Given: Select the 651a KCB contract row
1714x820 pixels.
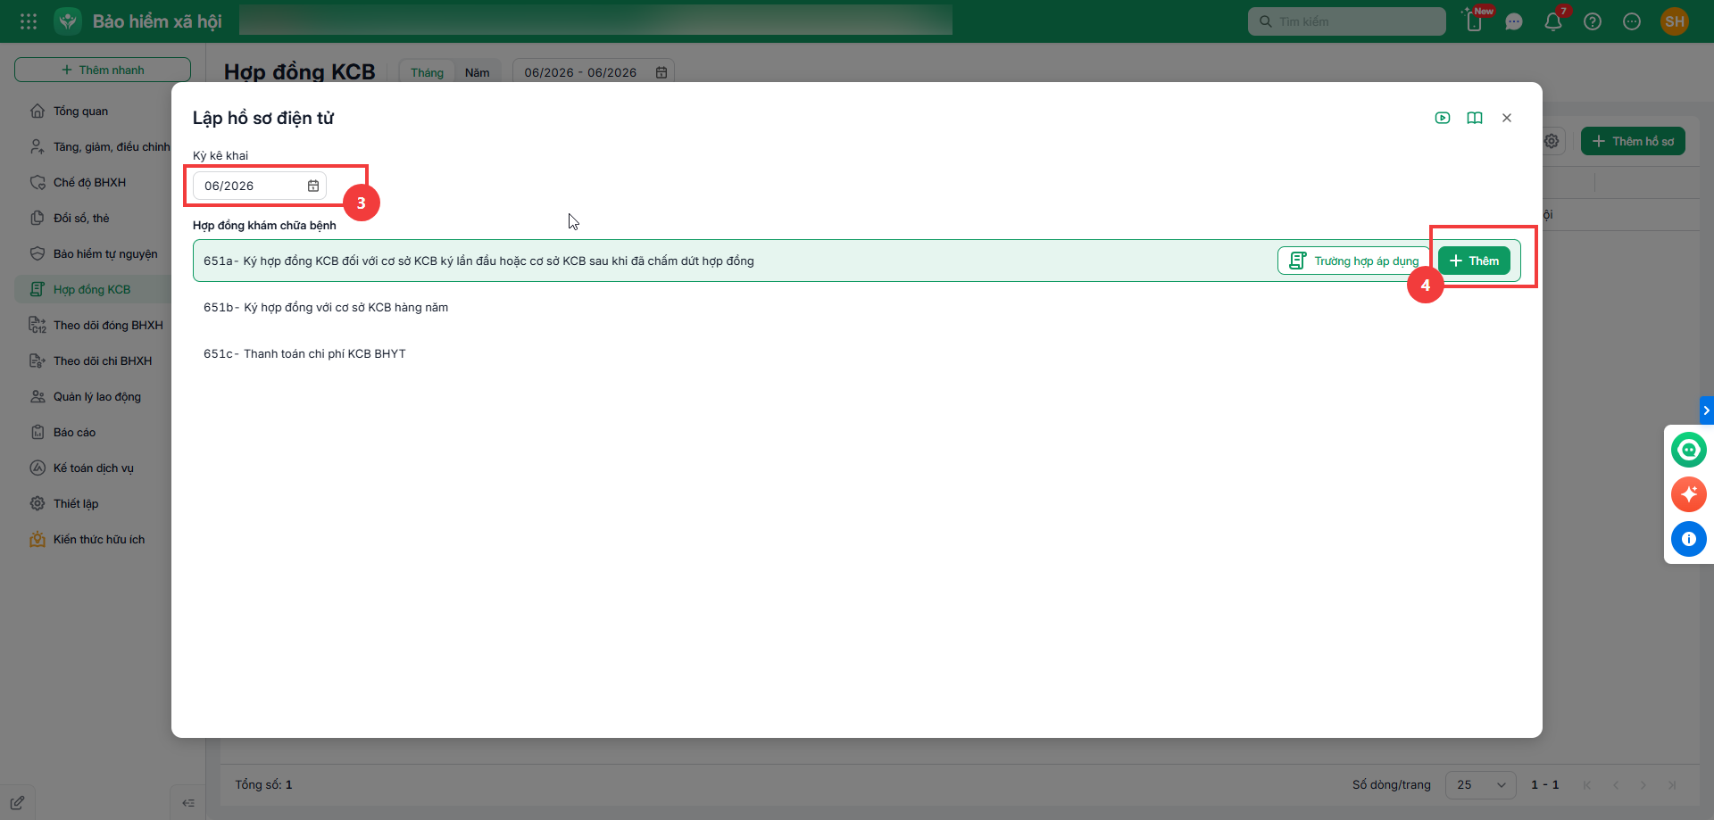Looking at the screenshot, I should coord(857,261).
